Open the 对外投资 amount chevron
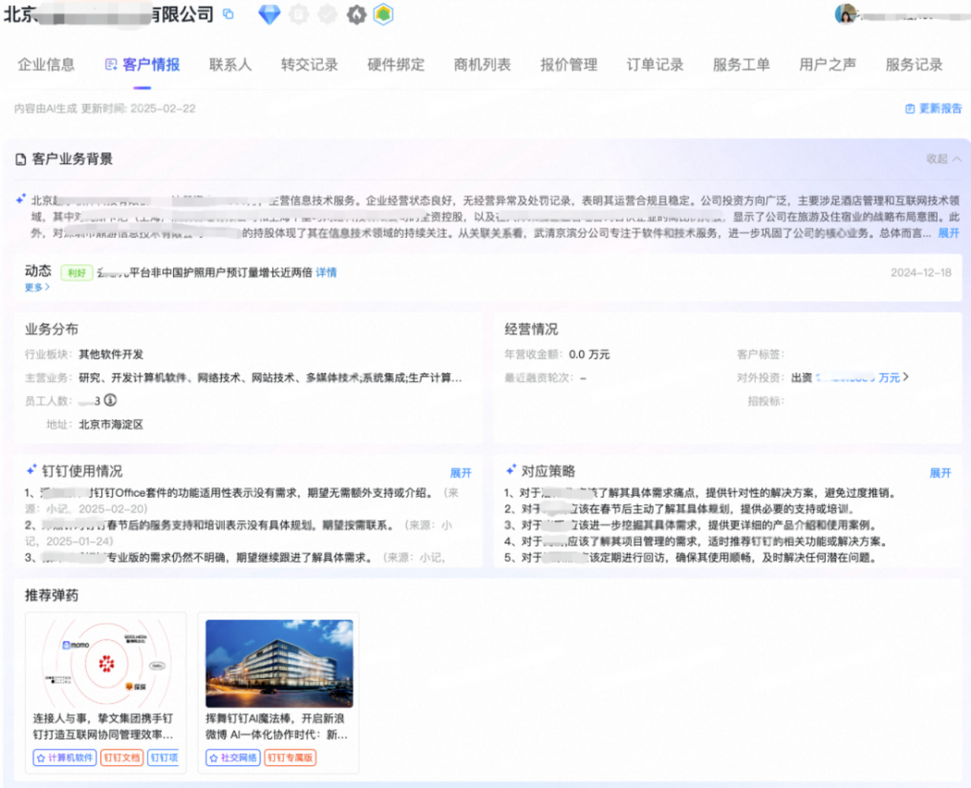Viewport: 971px width, 788px height. tap(905, 377)
